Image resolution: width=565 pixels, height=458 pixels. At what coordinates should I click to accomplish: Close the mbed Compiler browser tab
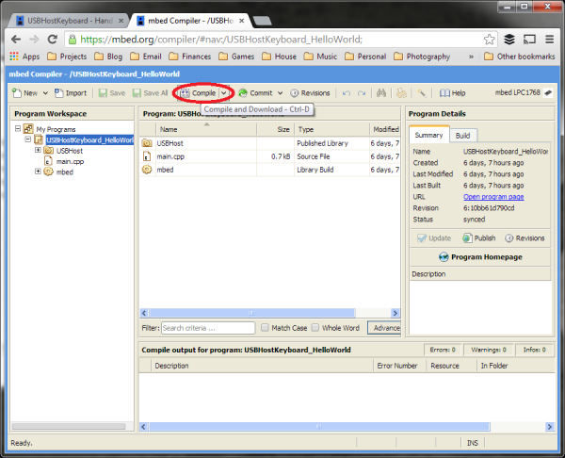click(x=241, y=21)
